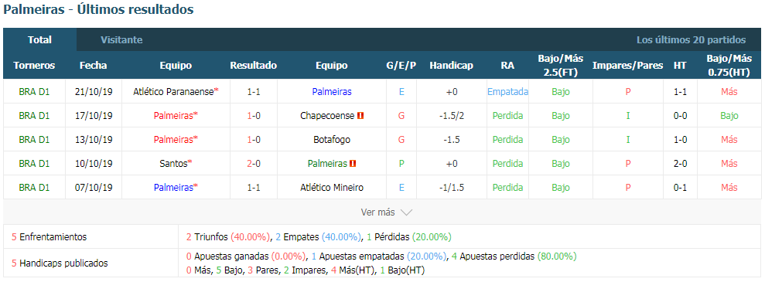Open Atlético Paranaense team link
Screen dimensions: 765x282
(x=173, y=92)
